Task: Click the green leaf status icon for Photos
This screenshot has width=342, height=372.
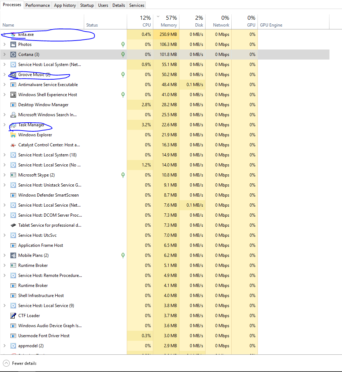Action: point(123,44)
